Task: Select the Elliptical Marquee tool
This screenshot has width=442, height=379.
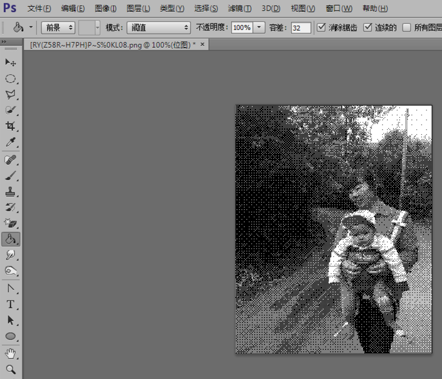Action: [x=11, y=79]
